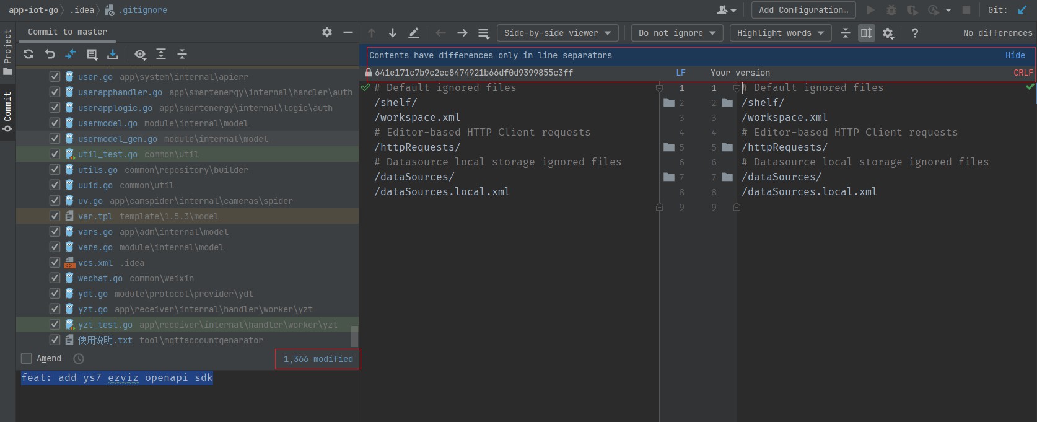Image resolution: width=1037 pixels, height=422 pixels.
Task: Open the Project side tab
Action: (x=7, y=53)
